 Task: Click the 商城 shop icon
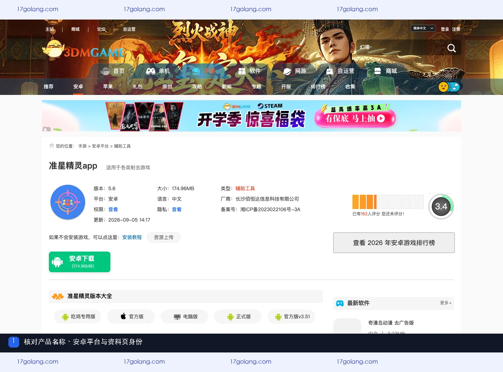pos(378,71)
